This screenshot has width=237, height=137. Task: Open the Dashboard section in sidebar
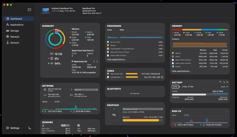click(x=19, y=19)
